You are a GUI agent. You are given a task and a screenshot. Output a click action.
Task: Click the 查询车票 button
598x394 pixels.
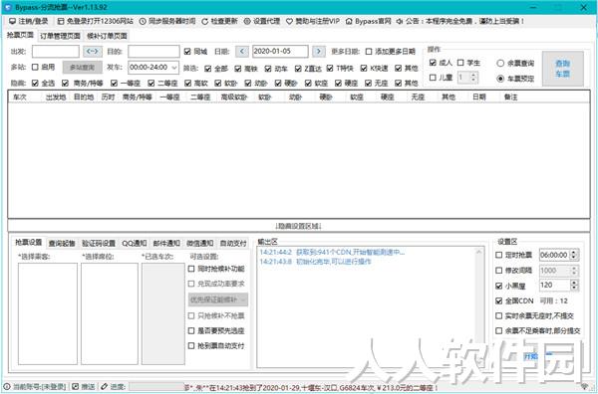click(x=563, y=69)
